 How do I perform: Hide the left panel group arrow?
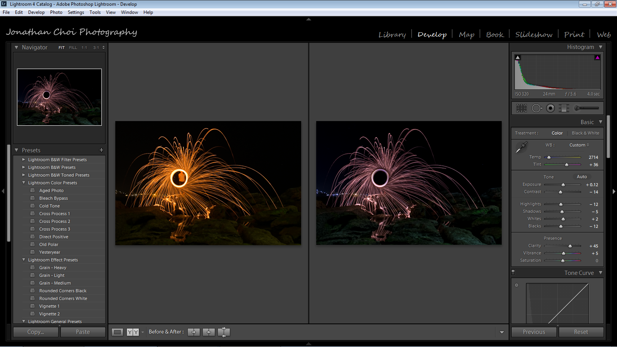click(3, 191)
